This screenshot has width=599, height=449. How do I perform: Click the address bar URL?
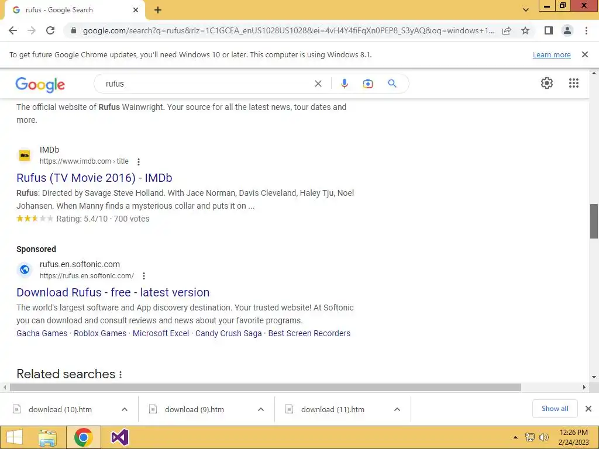coord(288,30)
